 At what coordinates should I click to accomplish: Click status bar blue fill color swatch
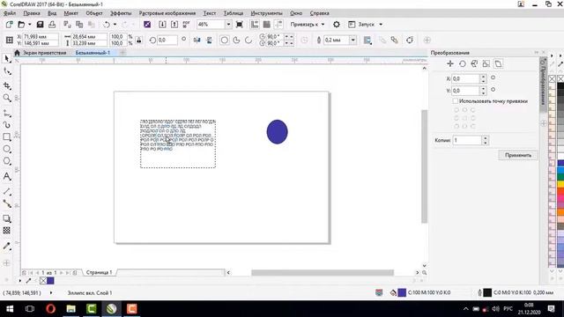[402, 292]
